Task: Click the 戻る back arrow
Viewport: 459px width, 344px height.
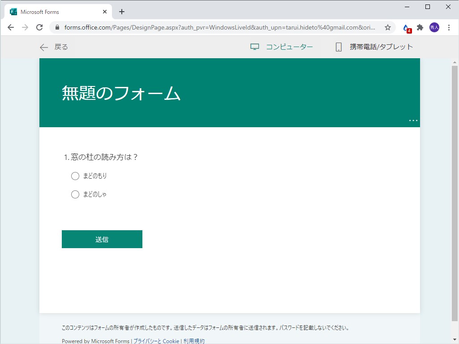Action: coord(43,47)
